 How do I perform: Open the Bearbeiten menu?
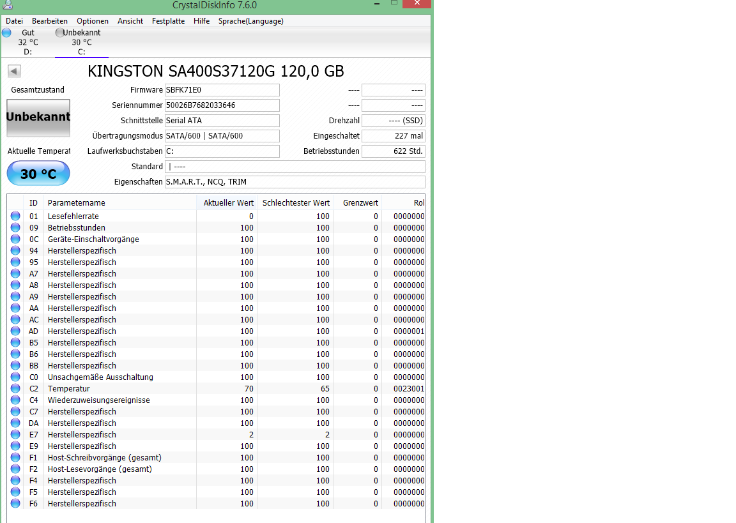click(x=50, y=21)
